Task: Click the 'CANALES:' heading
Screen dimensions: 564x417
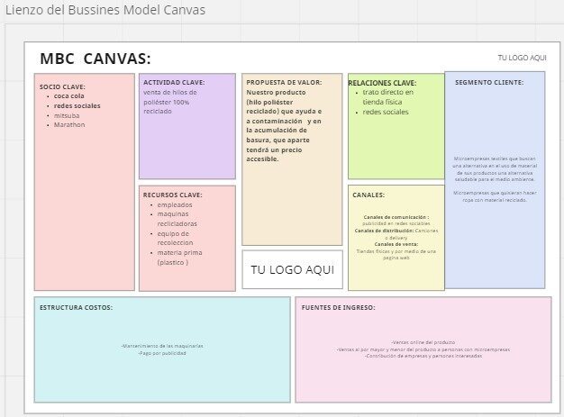Action: (x=368, y=195)
